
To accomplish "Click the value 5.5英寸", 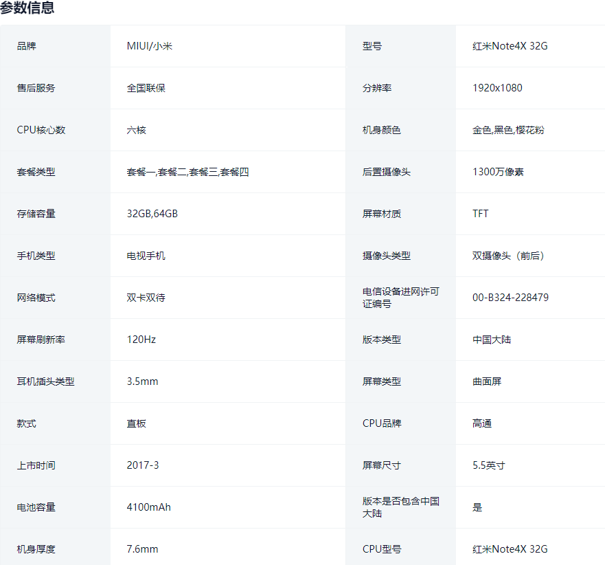I will pyautogui.click(x=488, y=465).
